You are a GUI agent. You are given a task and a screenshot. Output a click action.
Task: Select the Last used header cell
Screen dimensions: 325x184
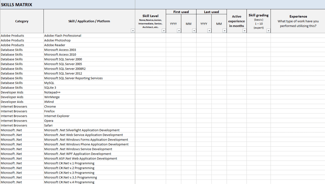coord(211,12)
